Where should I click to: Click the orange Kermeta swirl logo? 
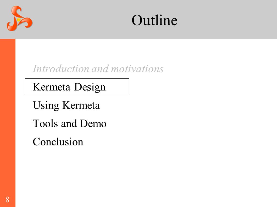point(20,18)
